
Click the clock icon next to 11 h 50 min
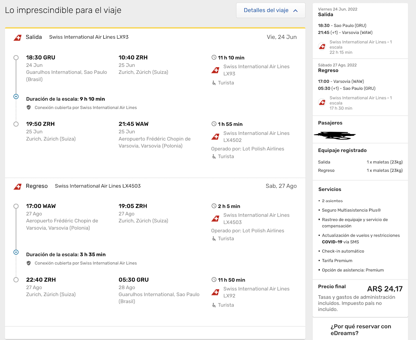tap(214, 280)
